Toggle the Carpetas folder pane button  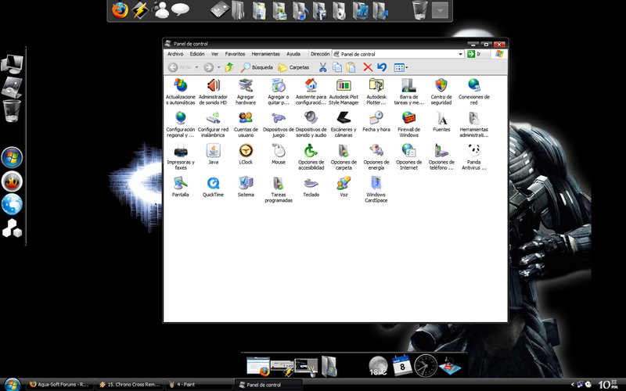[x=293, y=67]
